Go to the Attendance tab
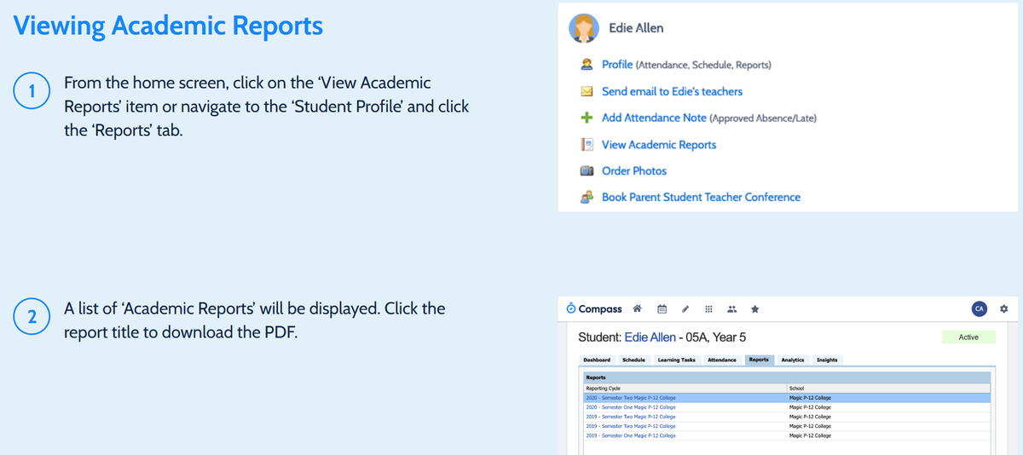The height and width of the screenshot is (455, 1023). [x=722, y=360]
